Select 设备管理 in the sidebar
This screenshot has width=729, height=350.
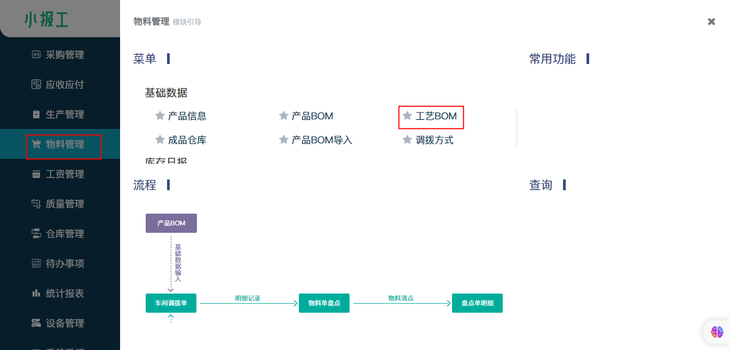click(65, 323)
